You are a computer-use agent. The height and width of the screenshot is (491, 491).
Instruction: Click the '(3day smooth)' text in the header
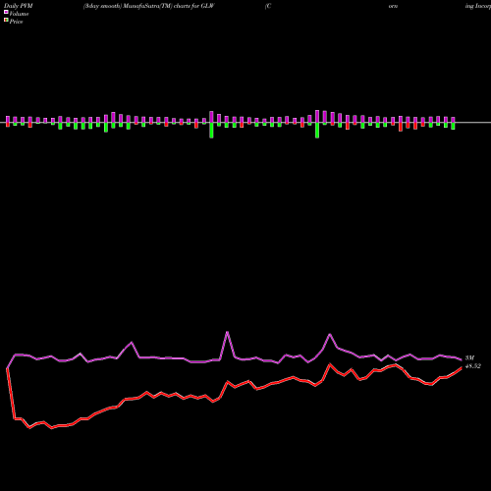(x=103, y=6)
